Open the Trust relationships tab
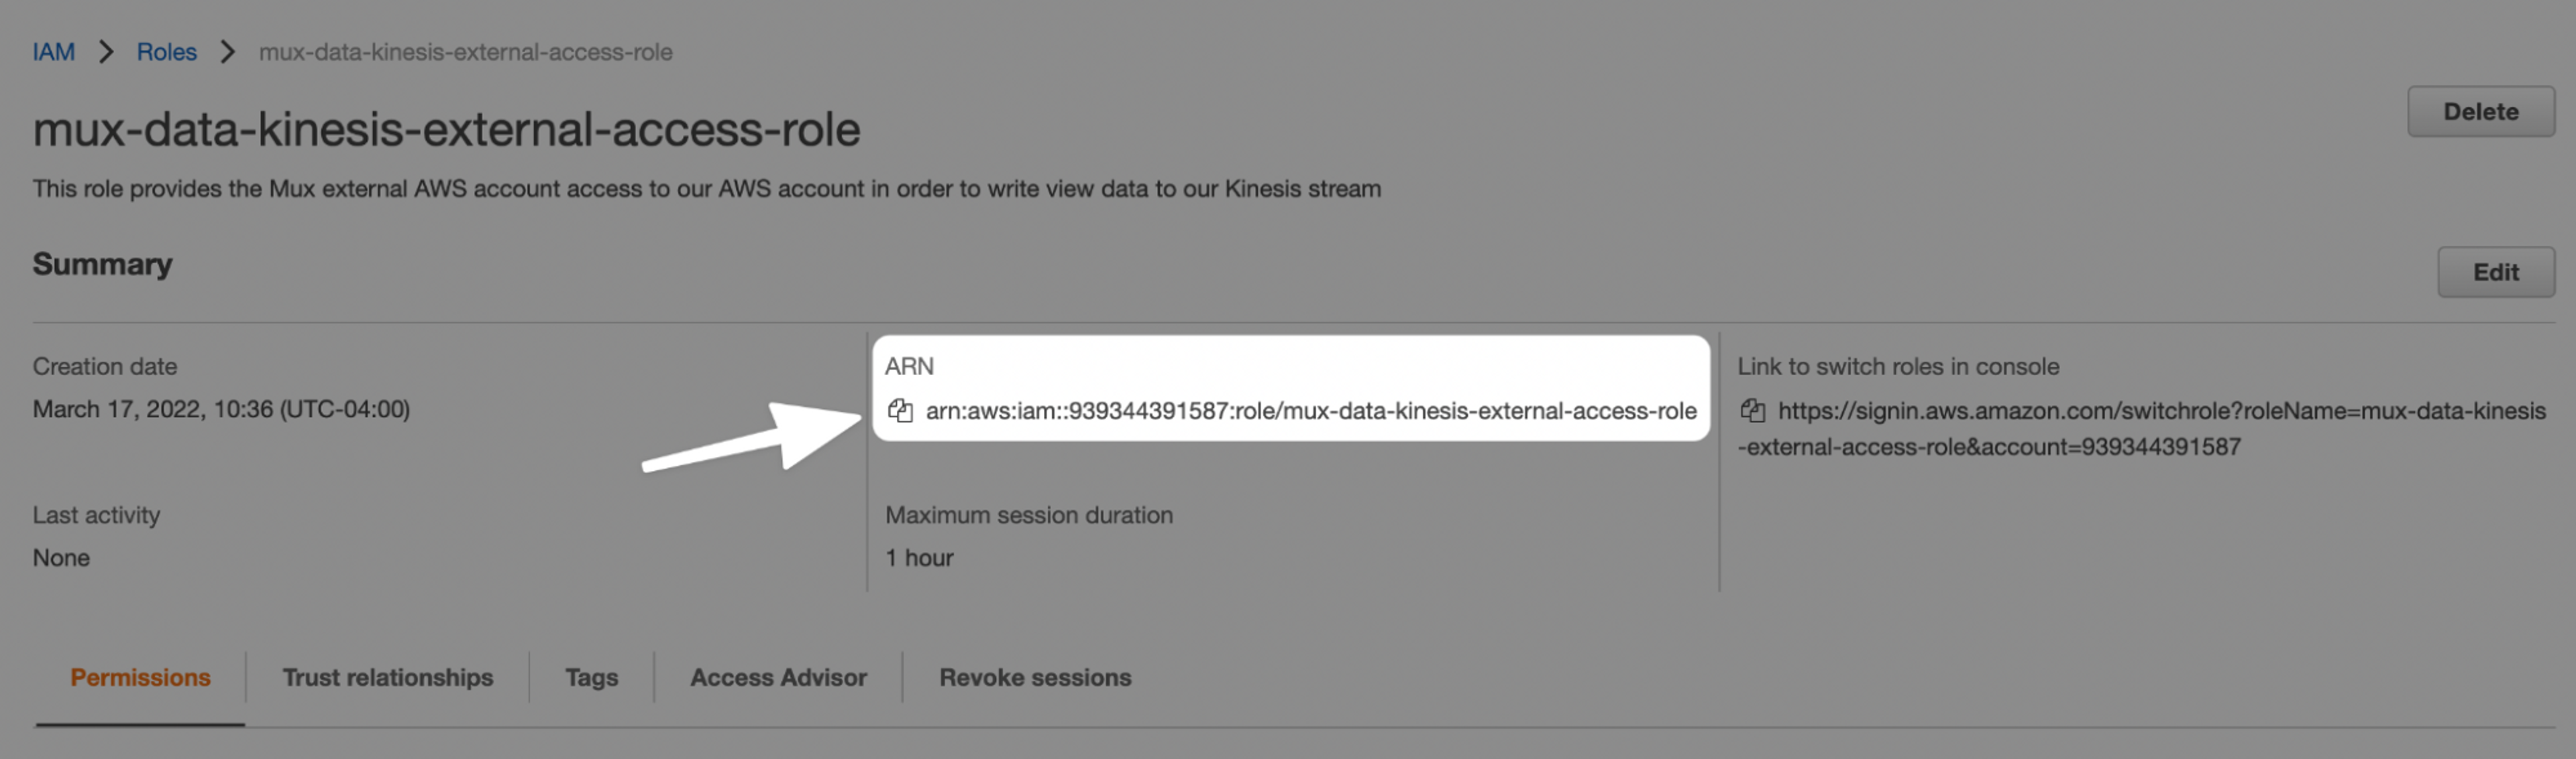This screenshot has height=759, width=2576. [x=388, y=677]
